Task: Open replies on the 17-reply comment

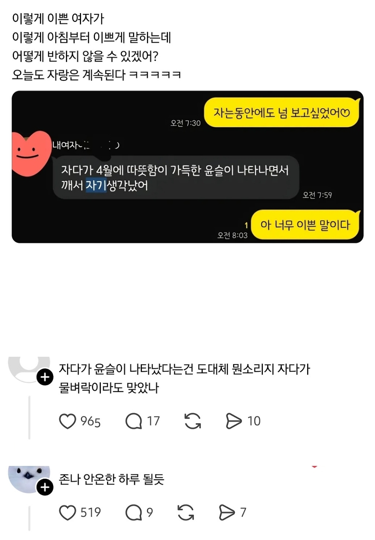Action: coord(134,421)
